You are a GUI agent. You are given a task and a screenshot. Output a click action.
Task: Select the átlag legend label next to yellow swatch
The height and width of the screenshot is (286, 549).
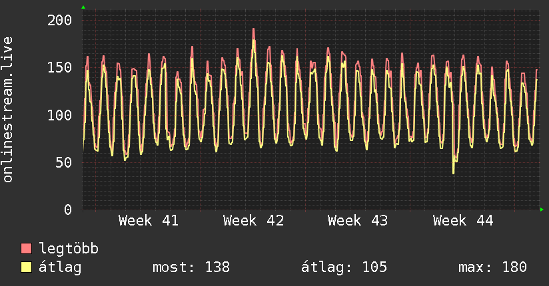pyautogui.click(x=60, y=268)
